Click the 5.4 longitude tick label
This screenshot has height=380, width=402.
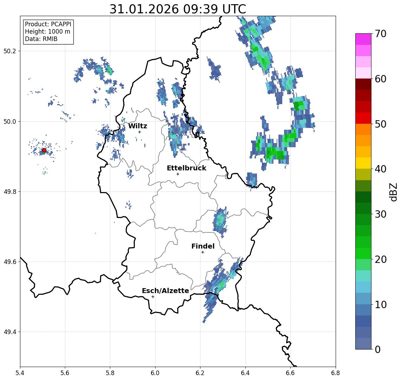[x=20, y=373]
